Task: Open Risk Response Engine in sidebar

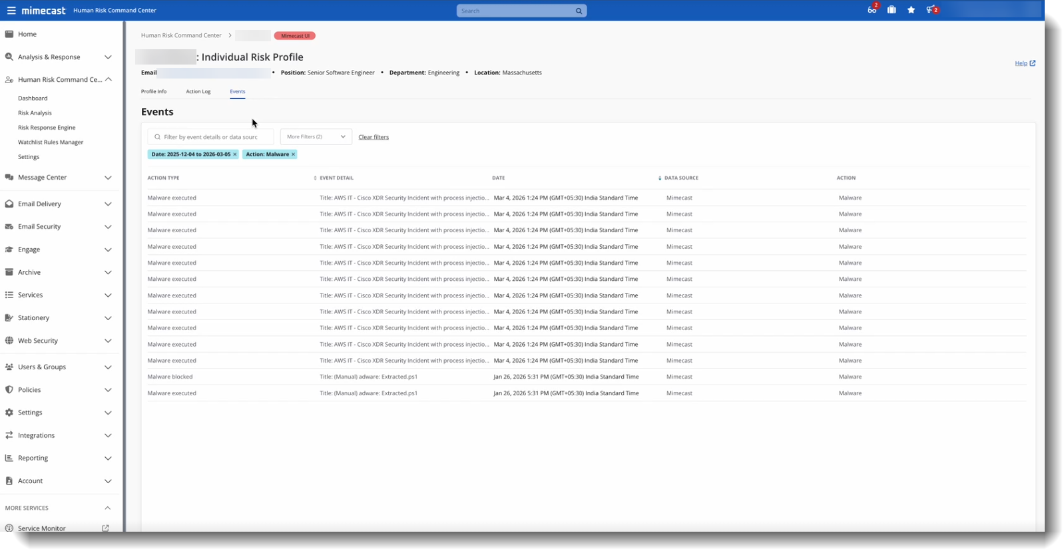Action: click(x=47, y=128)
